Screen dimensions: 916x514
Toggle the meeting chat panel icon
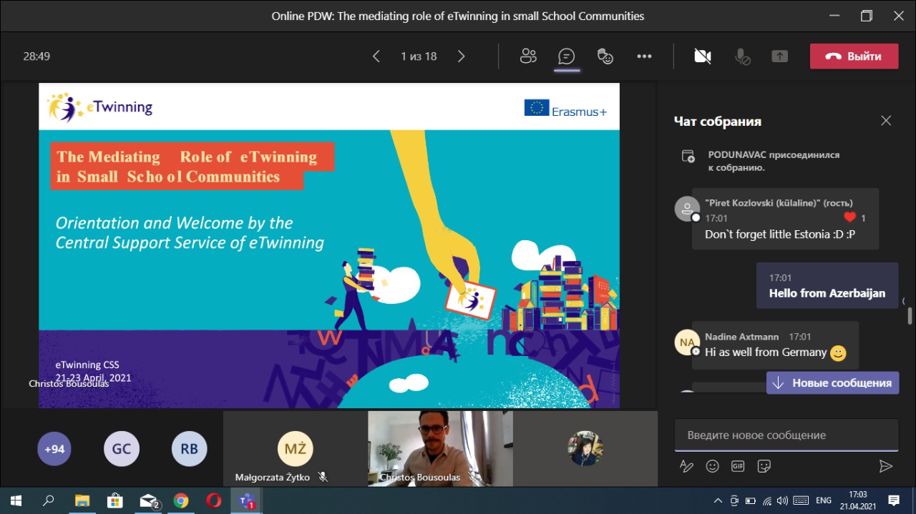(x=567, y=56)
